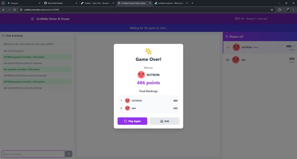
Task: Click the Play Again button
Action: click(132, 121)
